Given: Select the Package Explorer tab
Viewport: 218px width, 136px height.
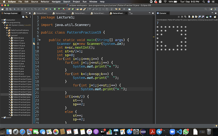Looking at the screenshot, I should coord(11,13).
